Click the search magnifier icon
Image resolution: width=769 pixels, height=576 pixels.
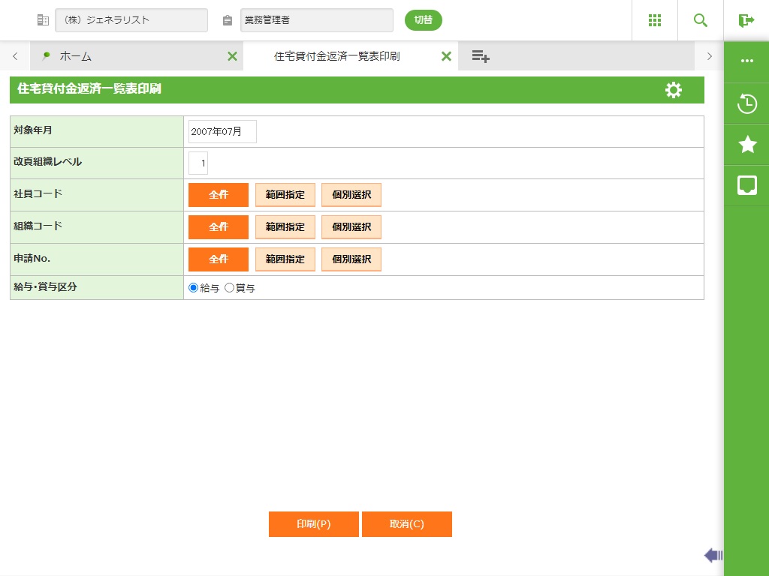[x=701, y=20]
